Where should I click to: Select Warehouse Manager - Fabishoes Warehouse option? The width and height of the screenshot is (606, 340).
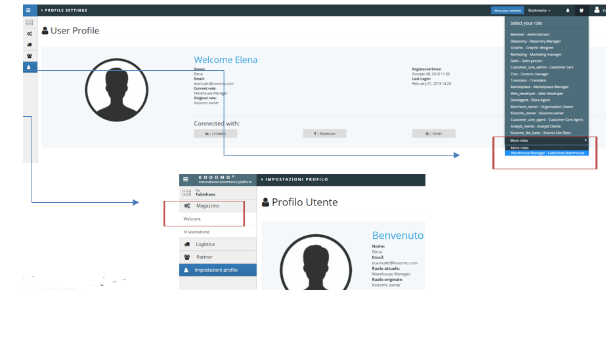547,153
